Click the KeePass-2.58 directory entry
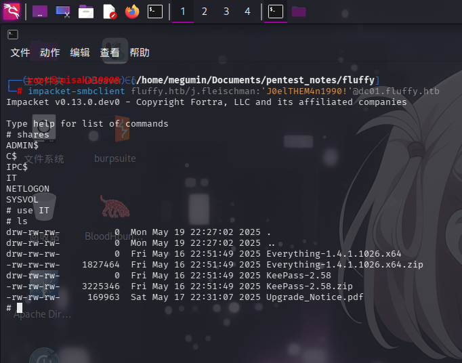Image resolution: width=462 pixels, height=363 pixels. click(299, 276)
